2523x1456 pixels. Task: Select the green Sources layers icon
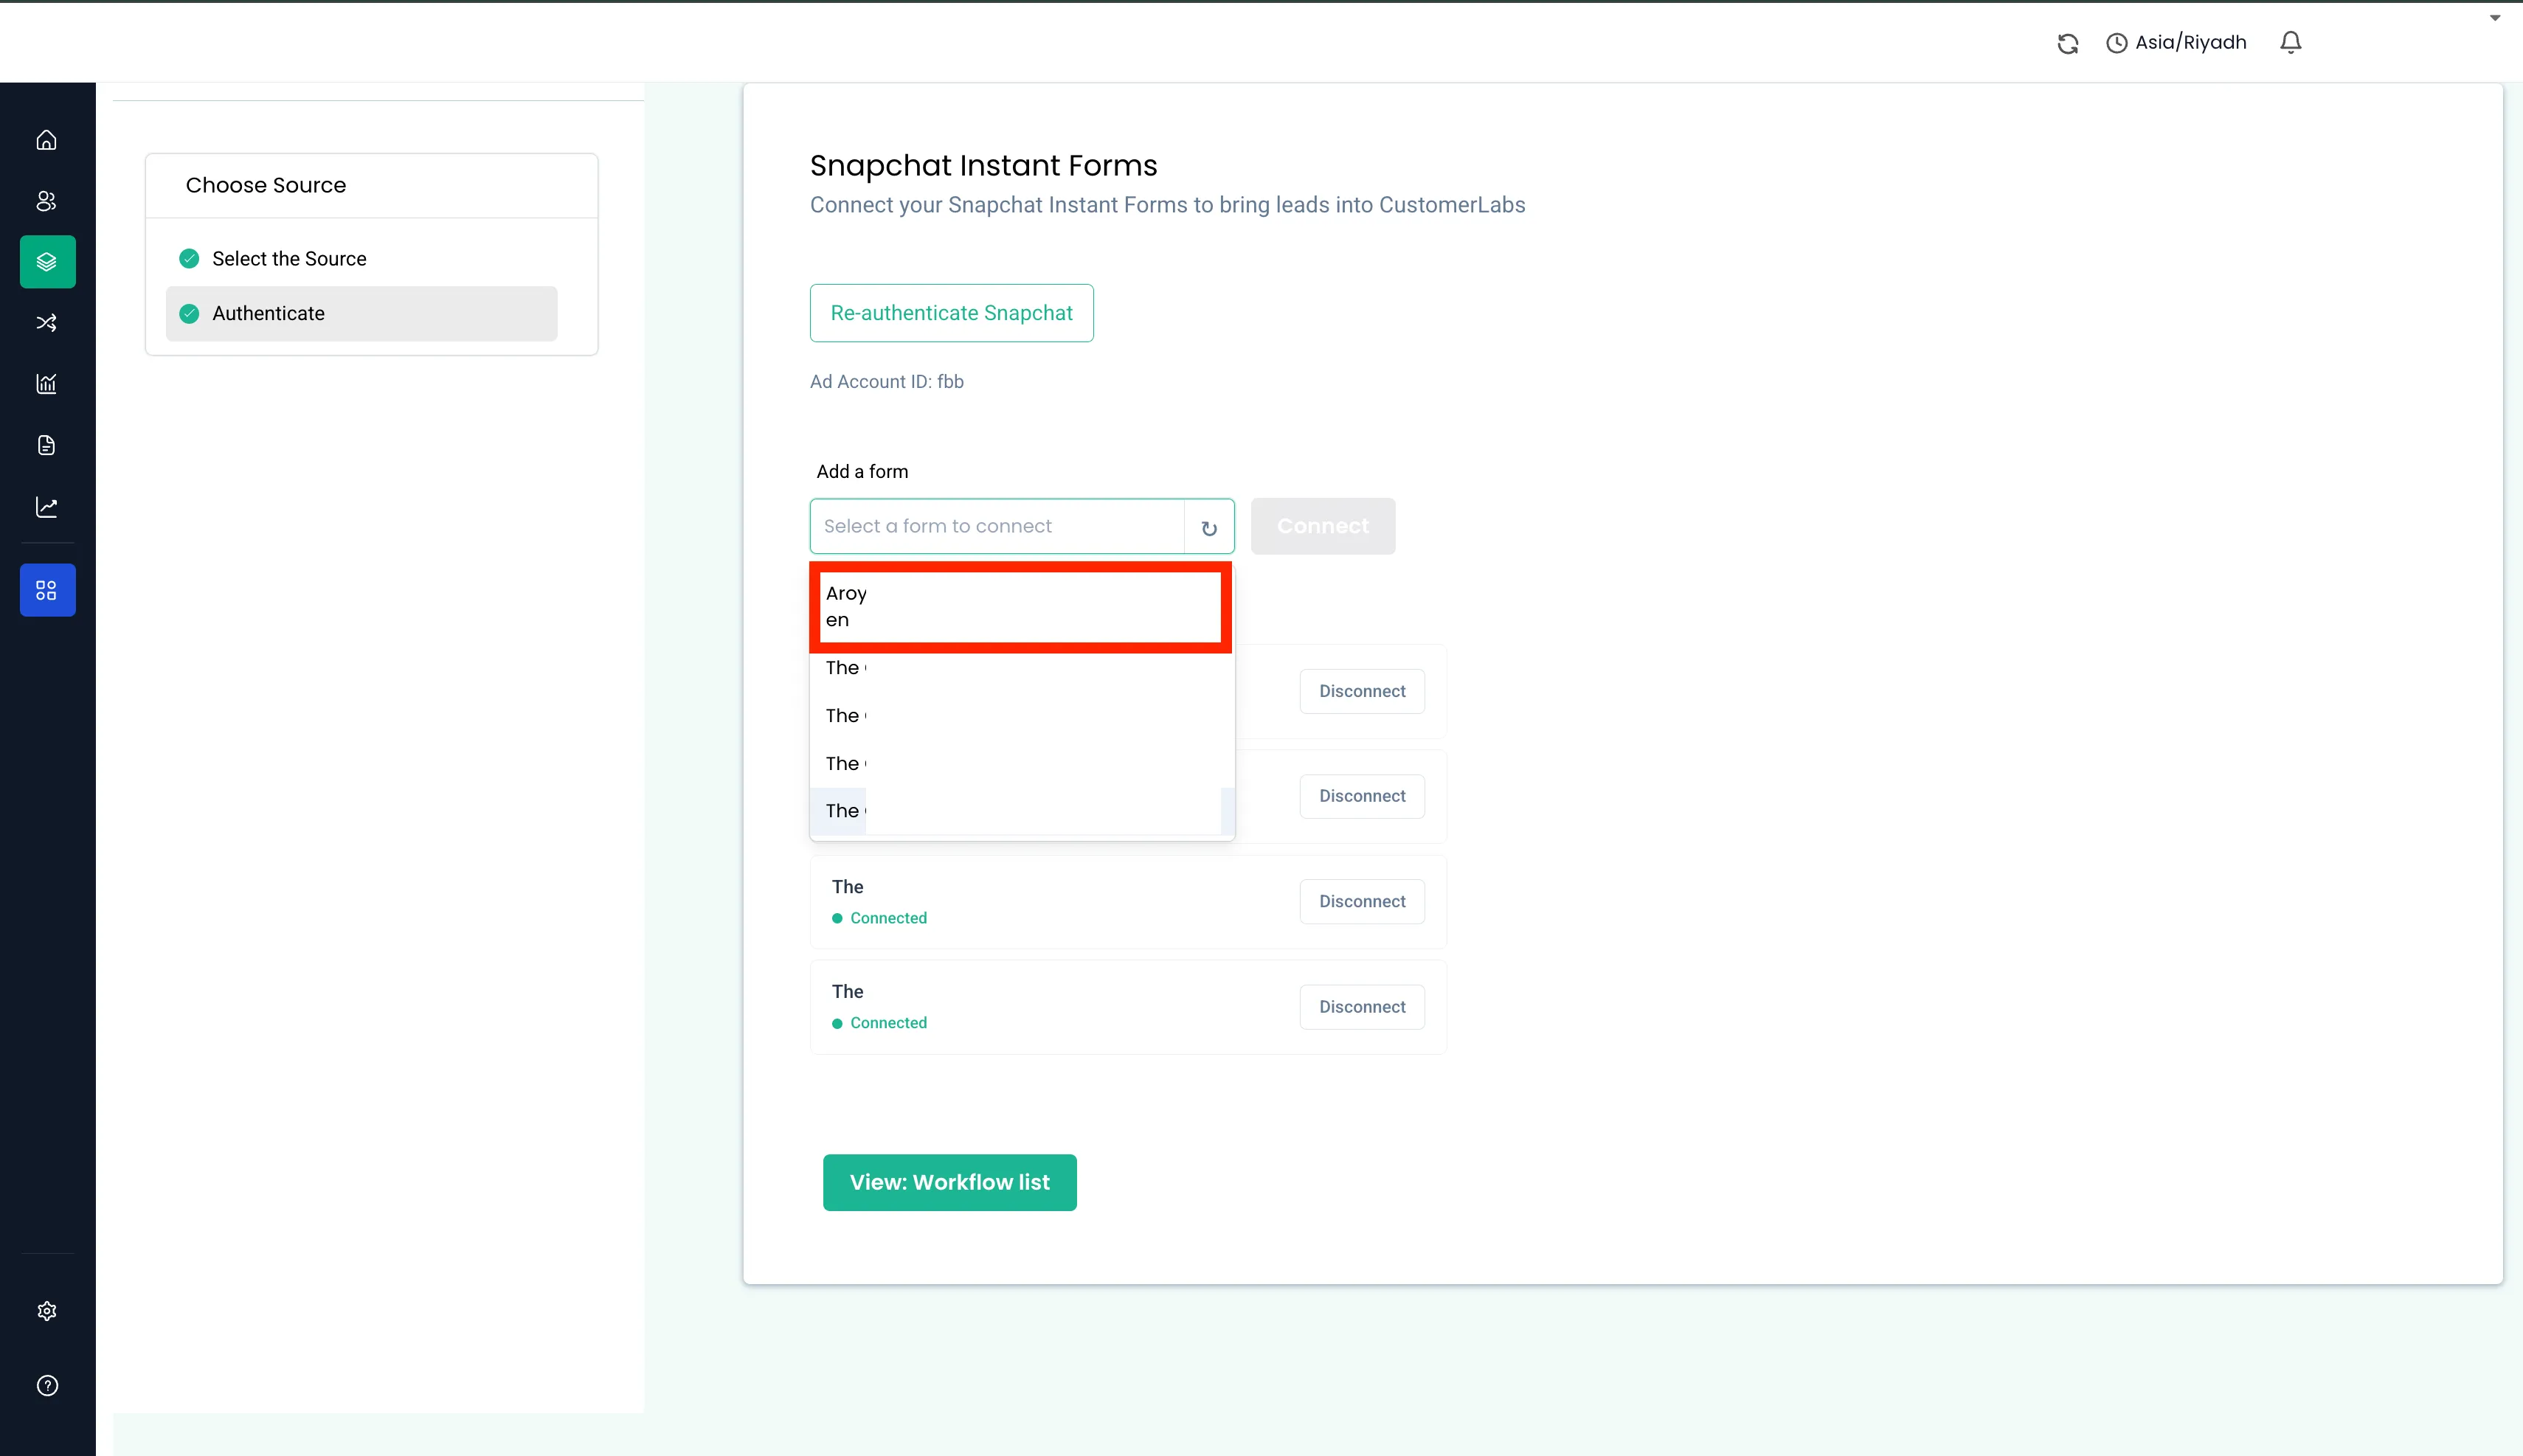pos(47,262)
